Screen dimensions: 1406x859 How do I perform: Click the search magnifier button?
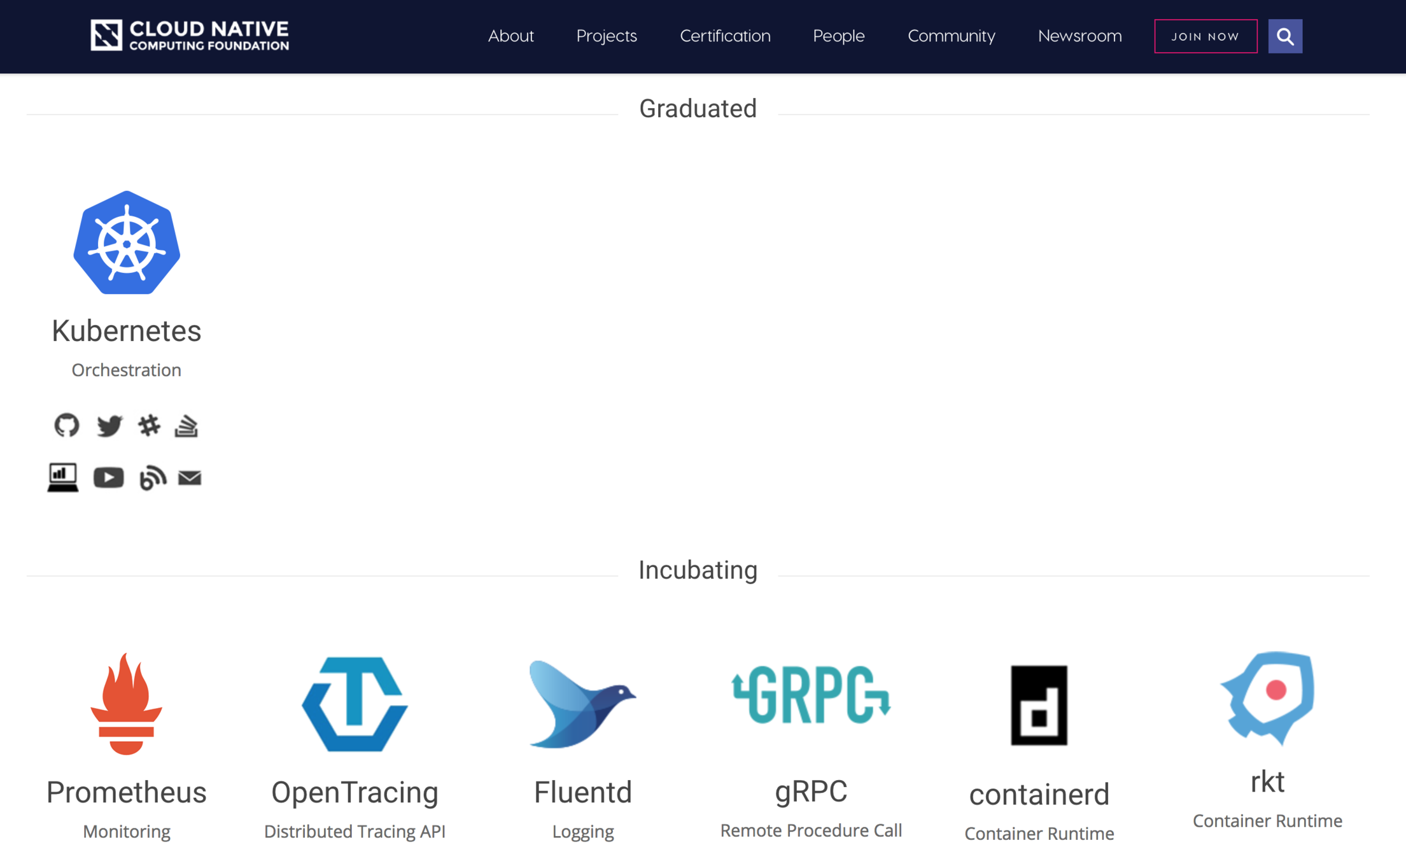point(1284,36)
